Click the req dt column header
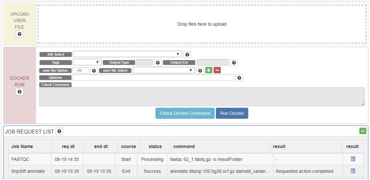Viewport: 370px width, 180px height. 68,147
